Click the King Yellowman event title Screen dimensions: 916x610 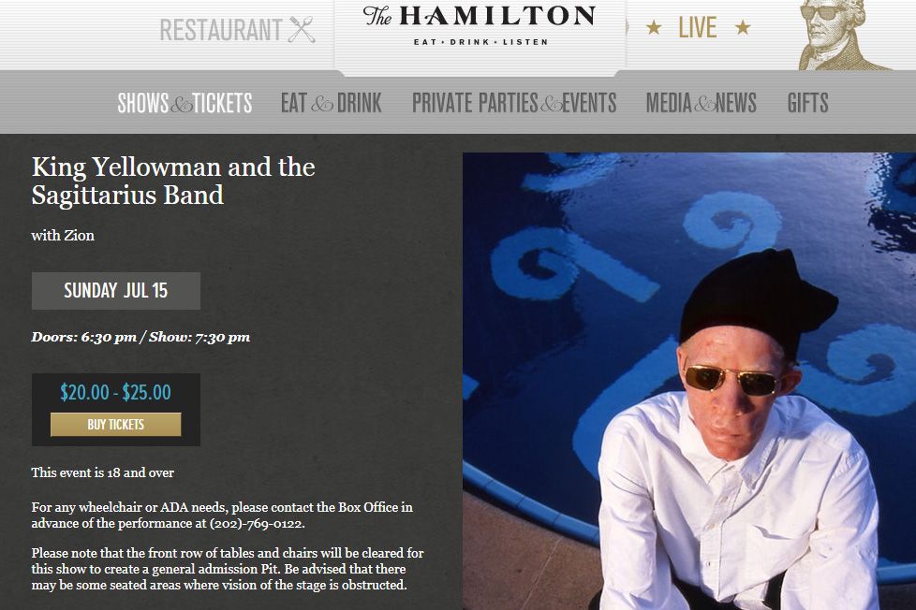tap(173, 181)
